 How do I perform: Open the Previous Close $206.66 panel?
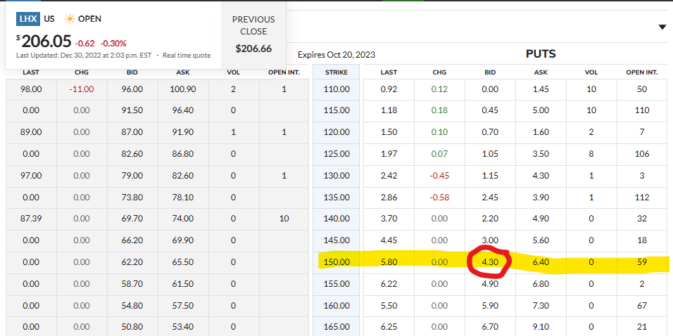[253, 34]
